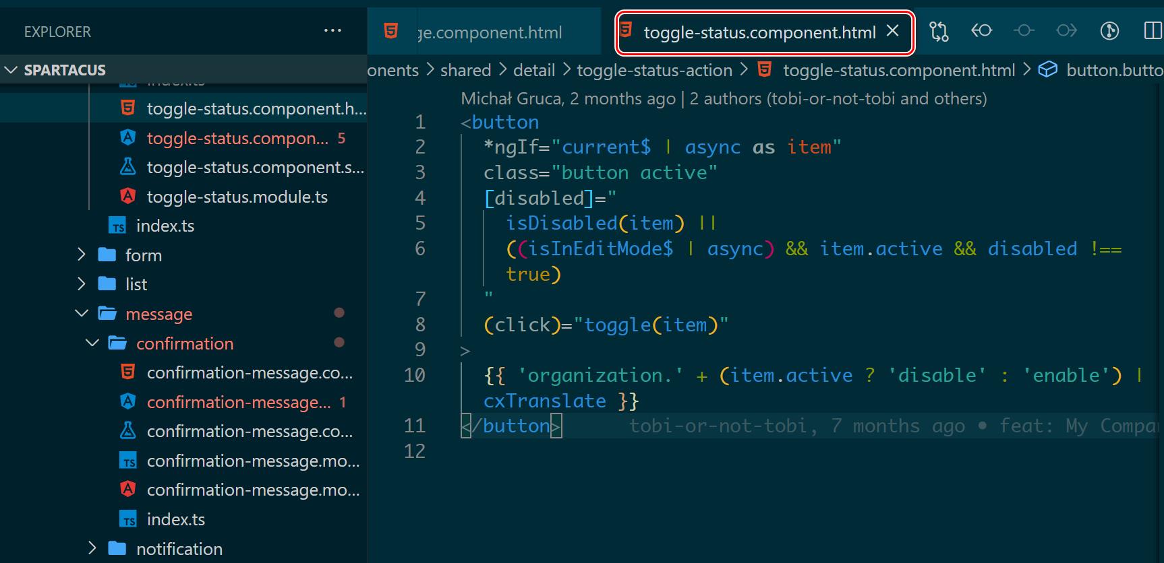
Task: Click the open confirmation folder icon
Action: 117,343
